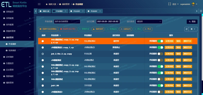Viewport: 203px width, 95px height.
Task: Open the 运行状态 dropdown
Action: pyautogui.click(x=149, y=22)
